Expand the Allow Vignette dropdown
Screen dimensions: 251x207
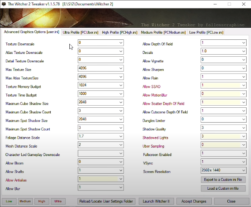[223, 60]
